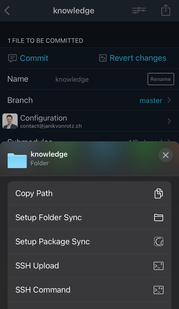The width and height of the screenshot is (179, 309).
Task: Click the Revert changes arrow icon
Action: [x=103, y=58]
